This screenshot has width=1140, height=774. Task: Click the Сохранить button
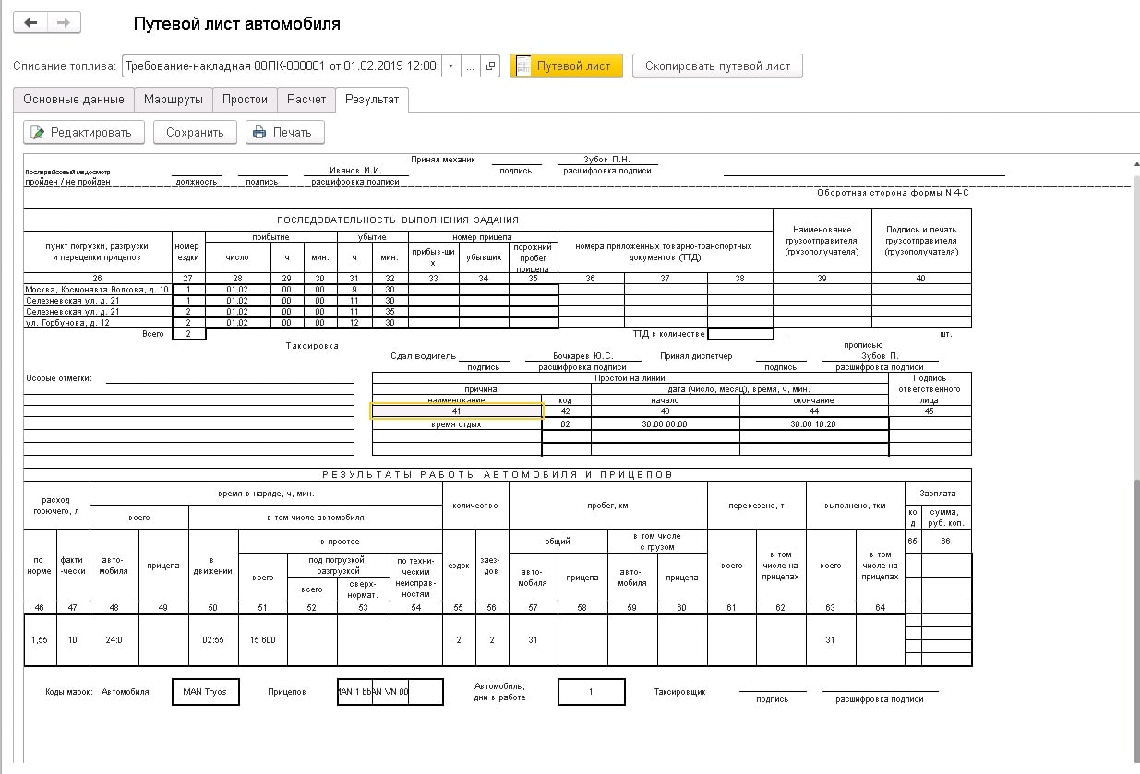[195, 133]
